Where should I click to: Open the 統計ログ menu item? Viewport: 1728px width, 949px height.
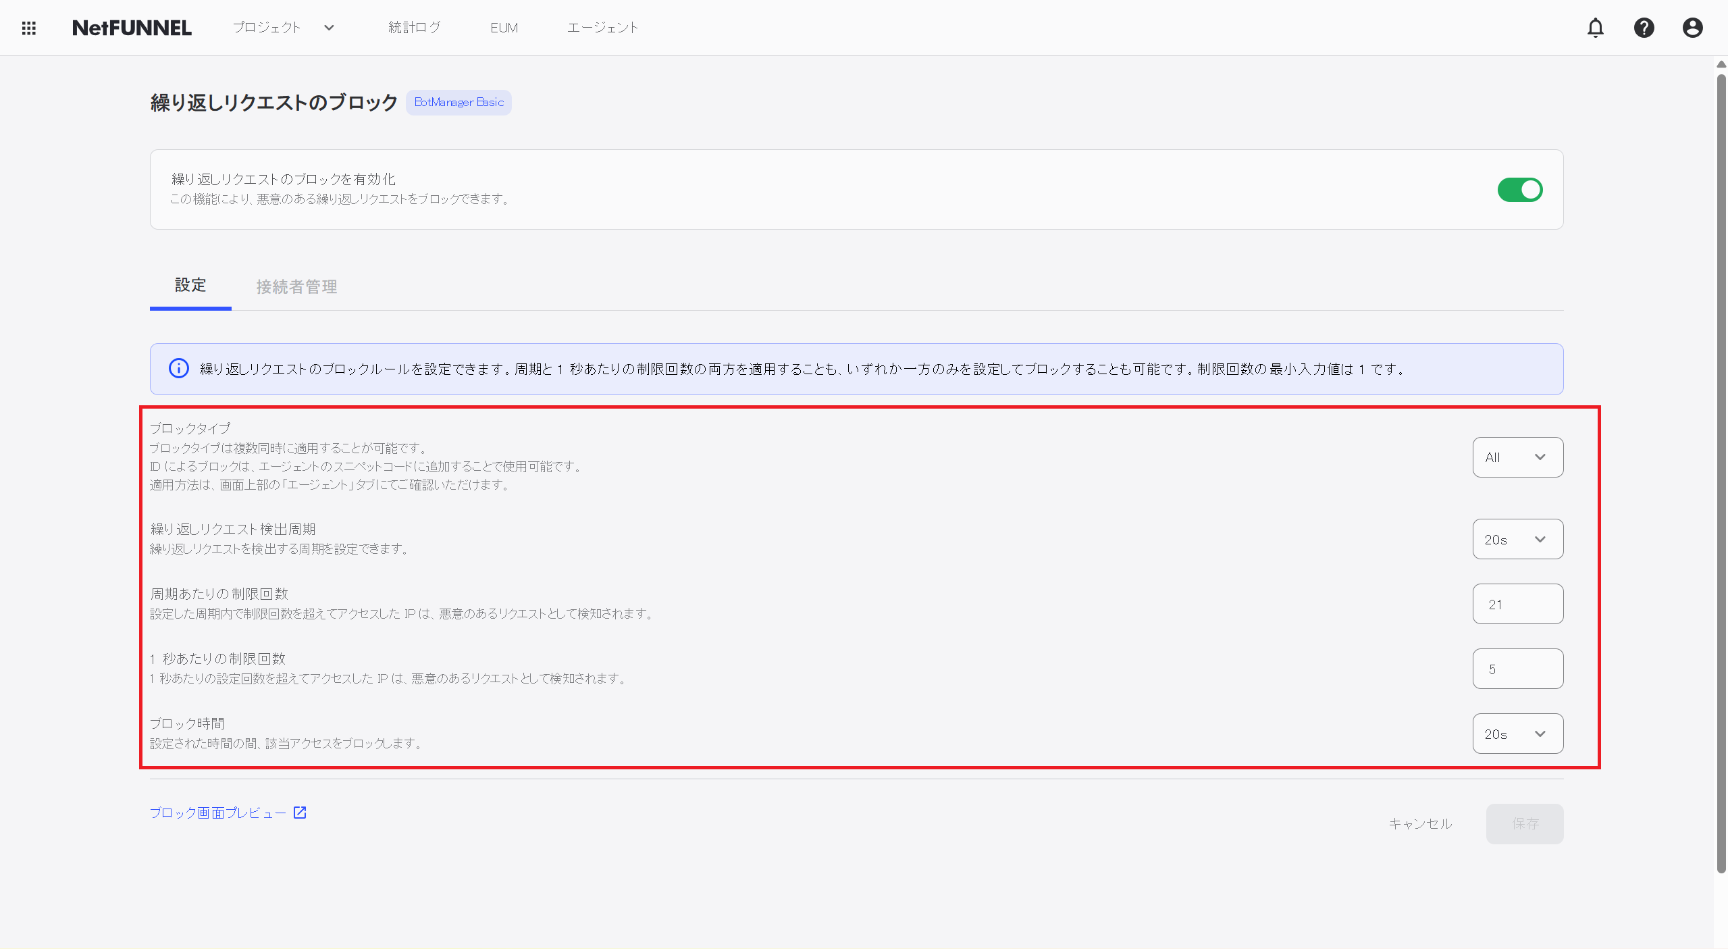(x=414, y=28)
